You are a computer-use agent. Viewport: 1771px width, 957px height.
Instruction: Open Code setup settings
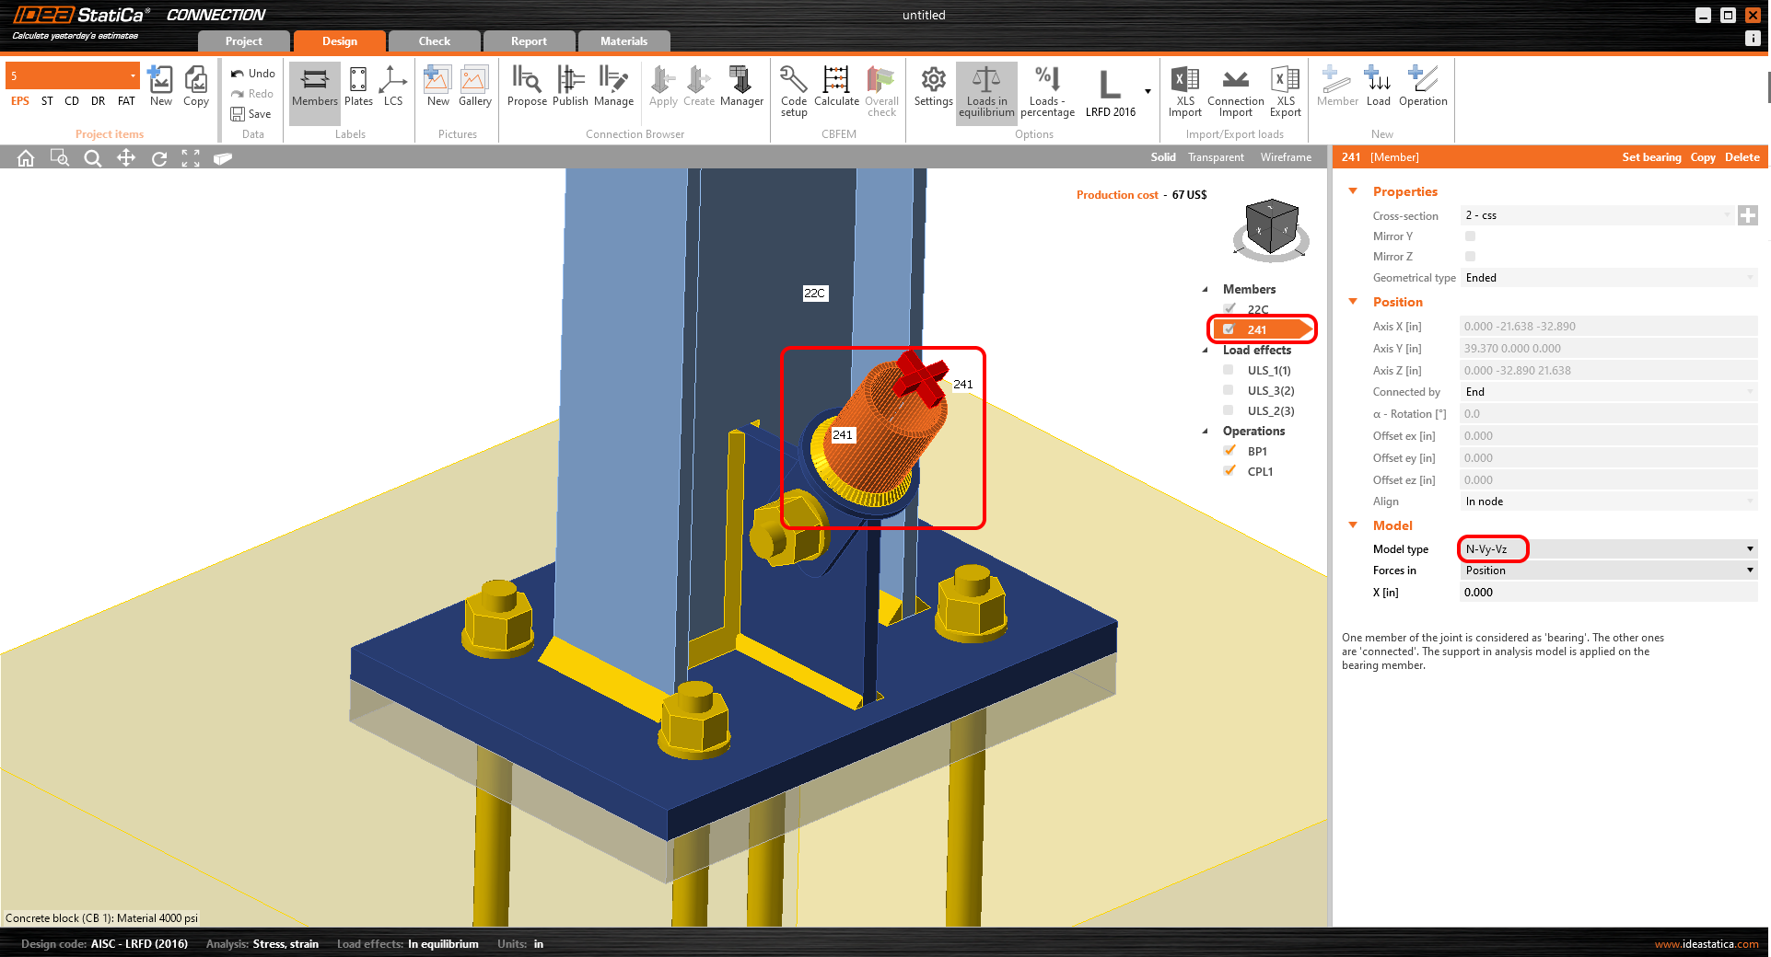[793, 90]
